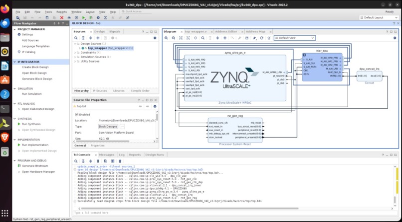Image resolution: width=402 pixels, height=222 pixels.
Task: Expand Constraints tree node
Action: (75, 53)
